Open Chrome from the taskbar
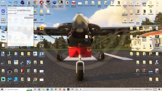 click(x=56, y=89)
